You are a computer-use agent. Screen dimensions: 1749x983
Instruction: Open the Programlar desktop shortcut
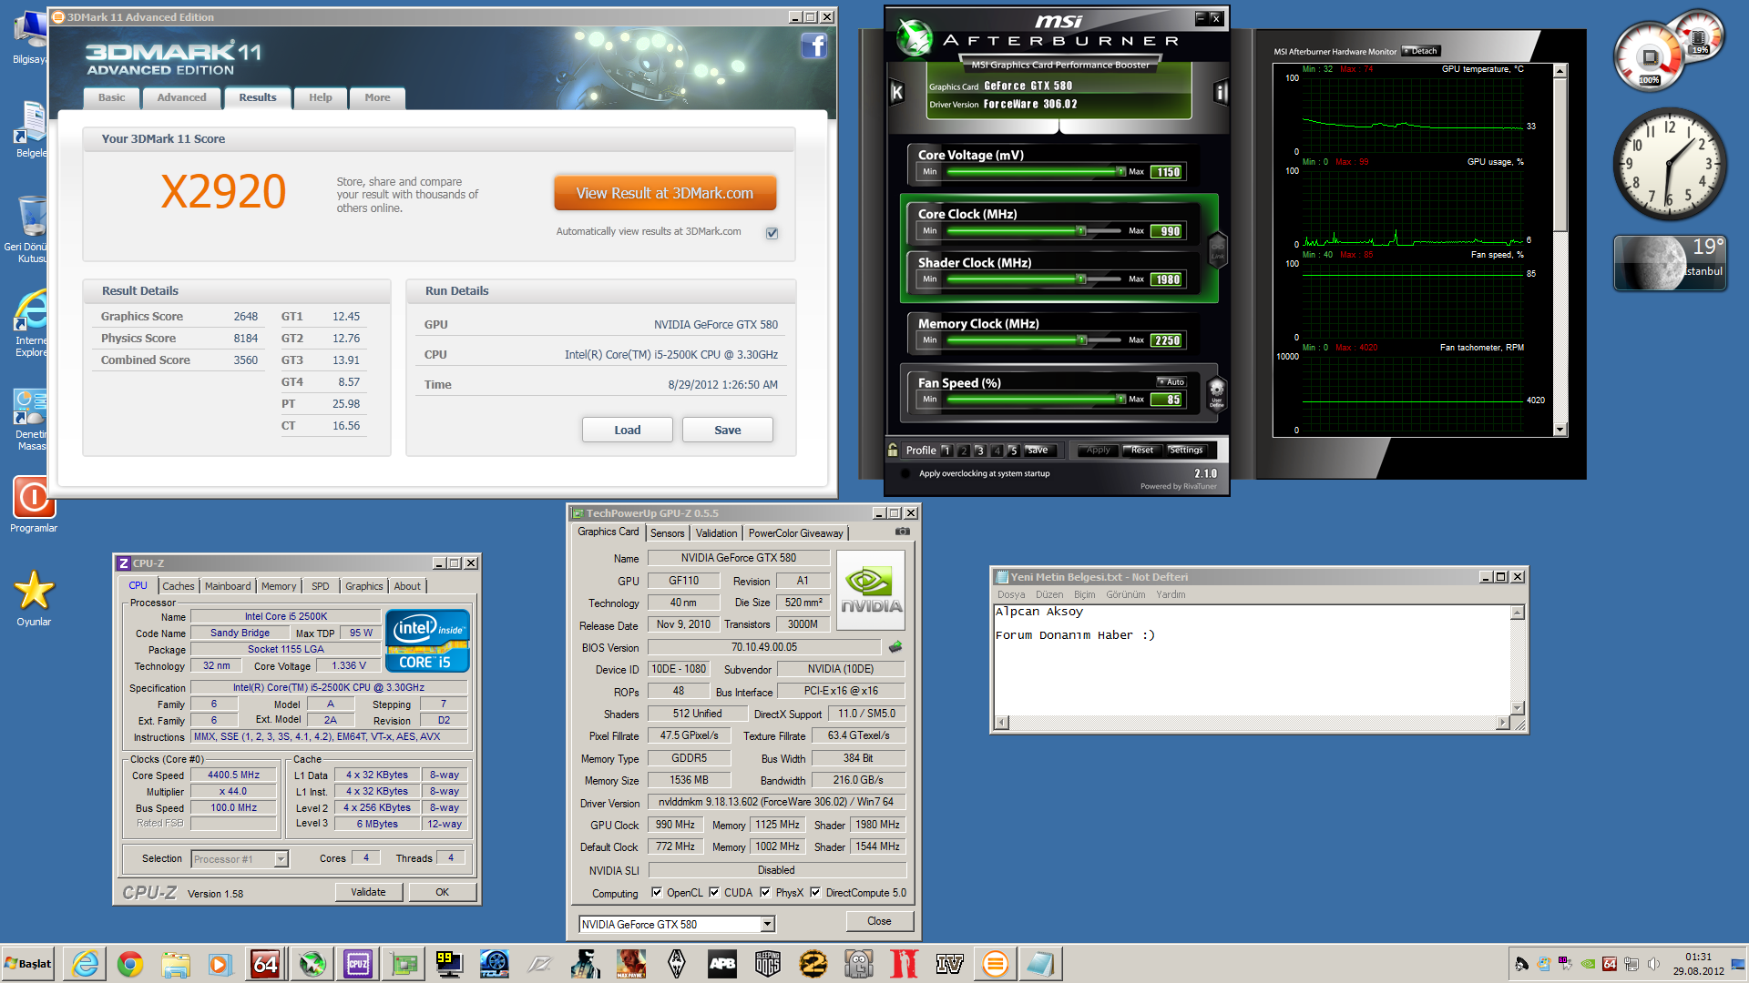34,504
